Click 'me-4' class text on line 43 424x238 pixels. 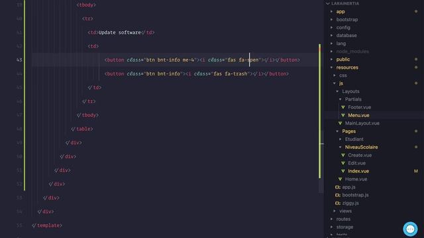188,60
